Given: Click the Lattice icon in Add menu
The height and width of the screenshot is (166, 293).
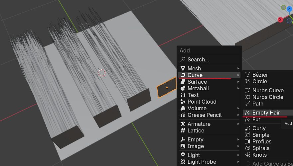Looking at the screenshot, I should 183,131.
